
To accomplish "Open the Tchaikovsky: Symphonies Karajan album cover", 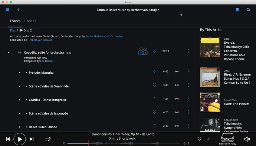I will tap(210, 125).
